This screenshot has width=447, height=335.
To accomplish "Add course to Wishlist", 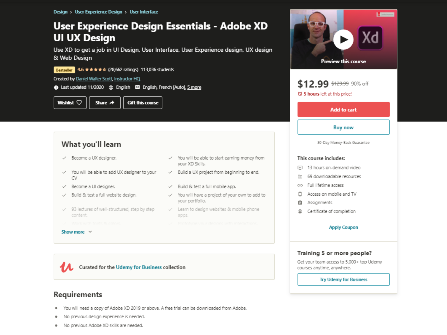I will click(70, 103).
